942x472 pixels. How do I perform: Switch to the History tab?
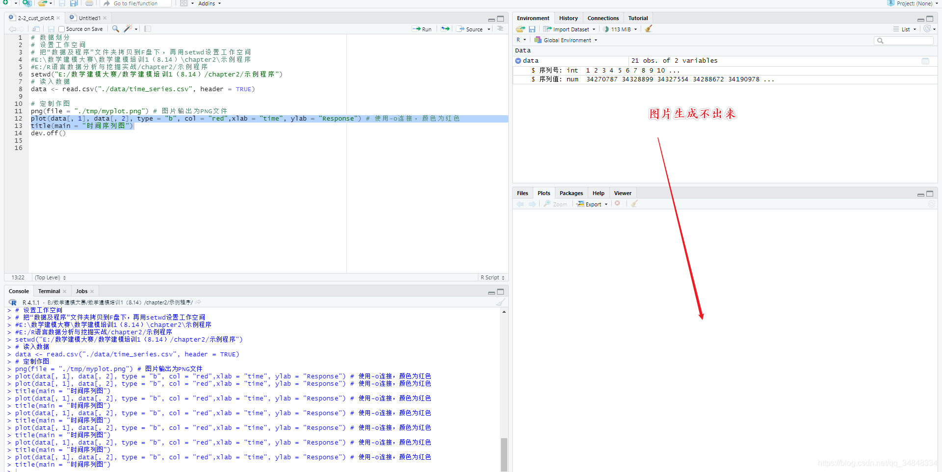tap(568, 18)
